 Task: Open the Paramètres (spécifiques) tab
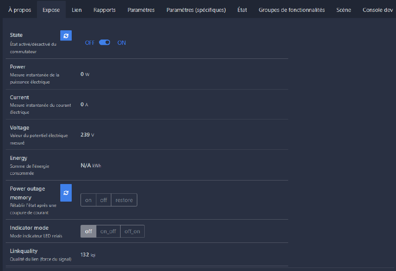[196, 10]
